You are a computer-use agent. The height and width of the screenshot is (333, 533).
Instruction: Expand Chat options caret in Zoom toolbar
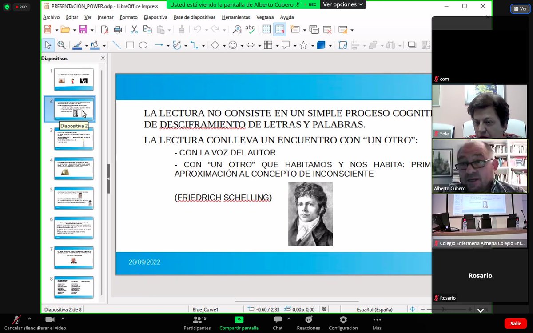point(289,319)
